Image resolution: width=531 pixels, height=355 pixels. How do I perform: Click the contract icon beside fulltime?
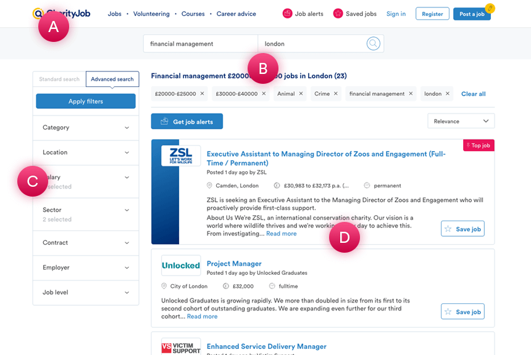point(272,286)
